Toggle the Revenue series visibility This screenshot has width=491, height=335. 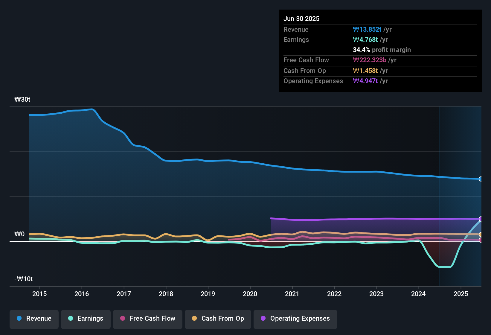pos(34,319)
